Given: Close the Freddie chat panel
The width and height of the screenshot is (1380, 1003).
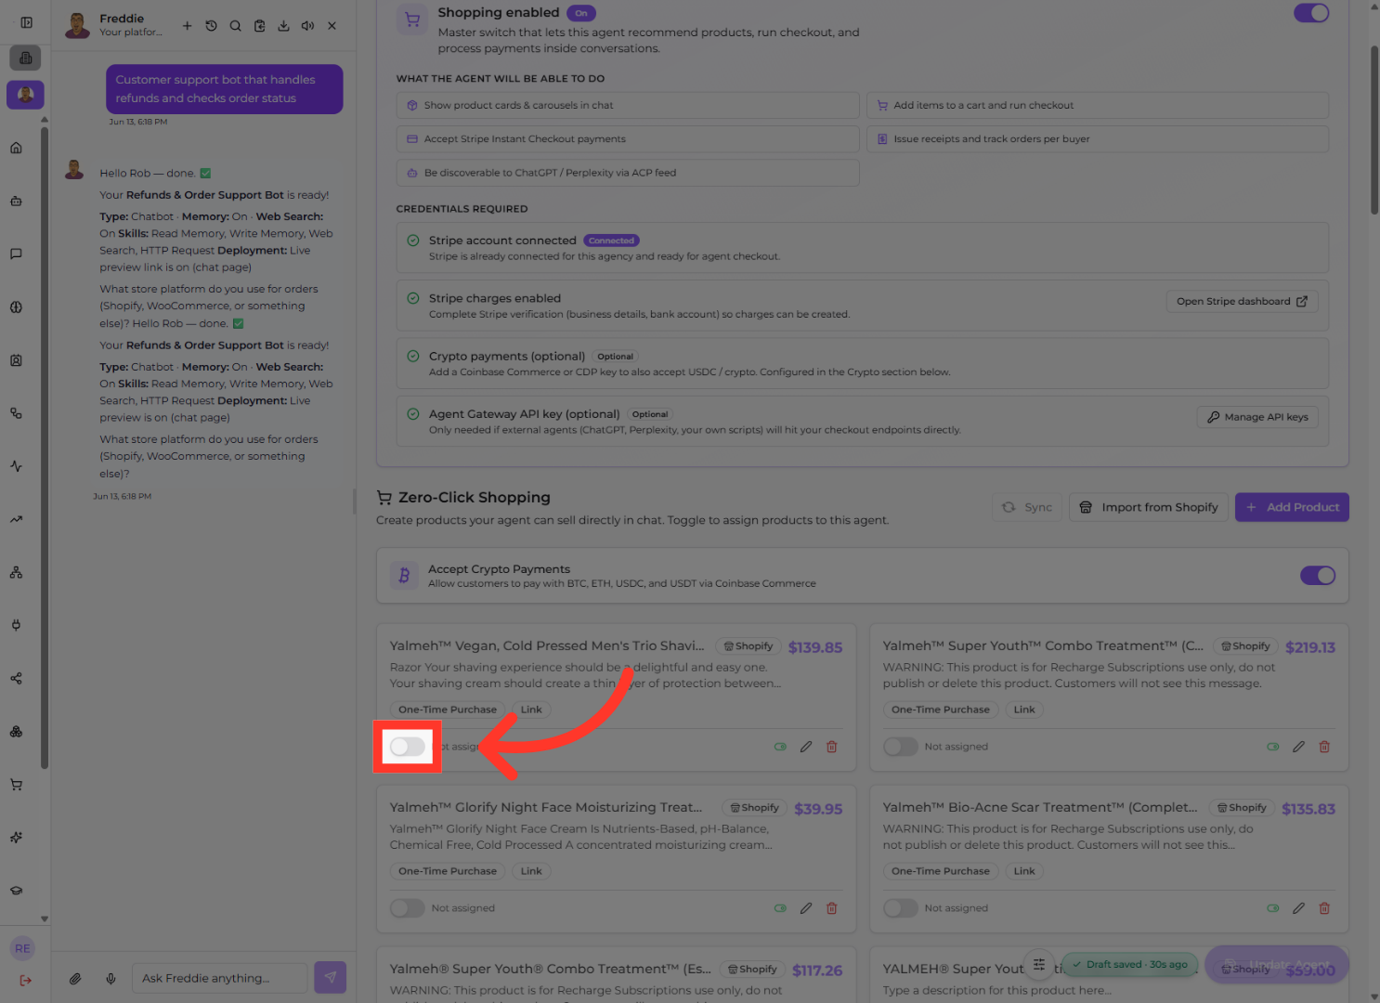Looking at the screenshot, I should pos(332,26).
